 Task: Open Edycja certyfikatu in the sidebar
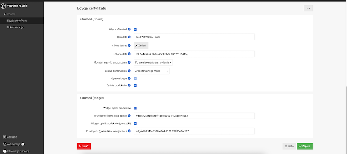tap(22, 21)
